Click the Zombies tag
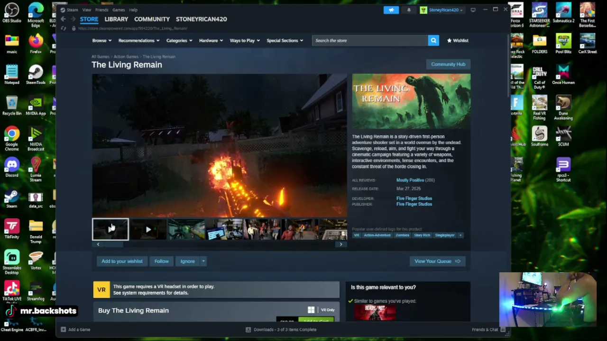The width and height of the screenshot is (607, 341). [x=402, y=235]
